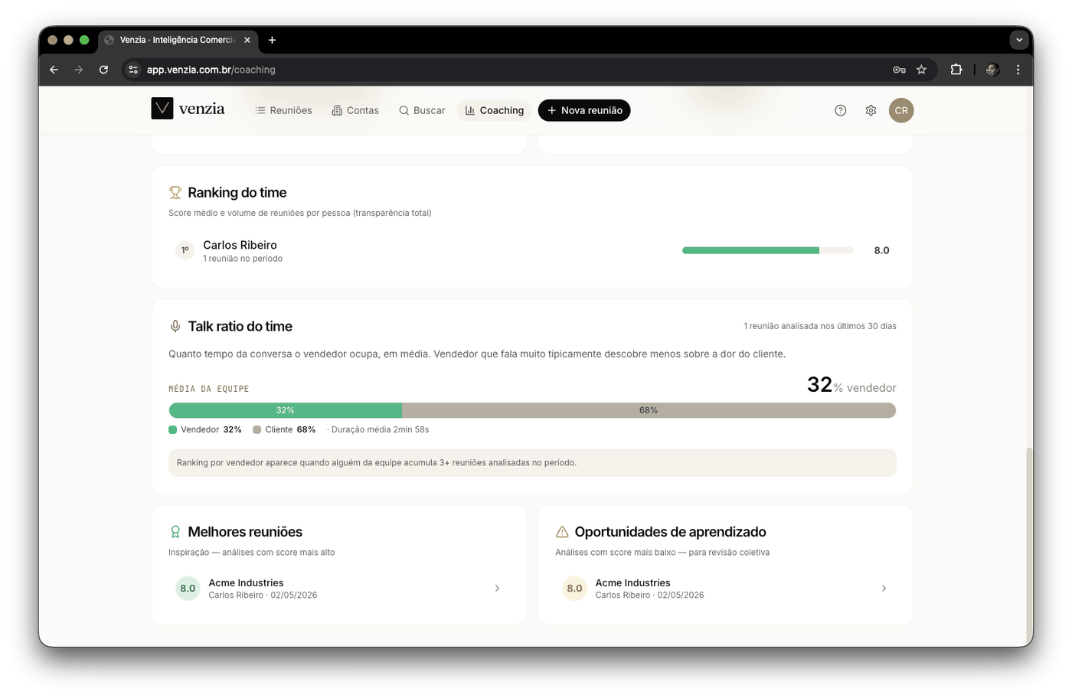Viewport: 1072px width, 698px height.
Task: Bookmark this page with star icon
Action: pyautogui.click(x=921, y=70)
